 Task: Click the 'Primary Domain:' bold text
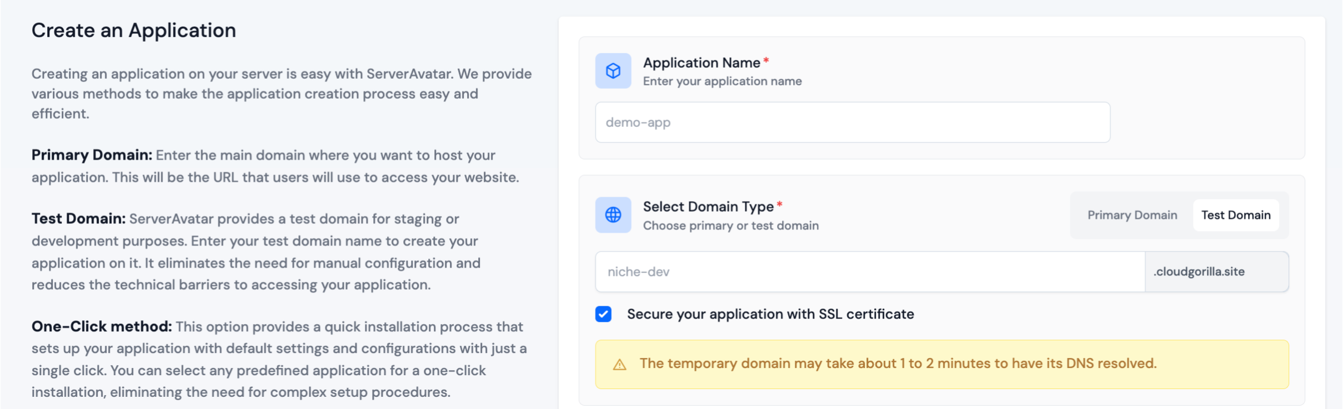click(x=92, y=155)
